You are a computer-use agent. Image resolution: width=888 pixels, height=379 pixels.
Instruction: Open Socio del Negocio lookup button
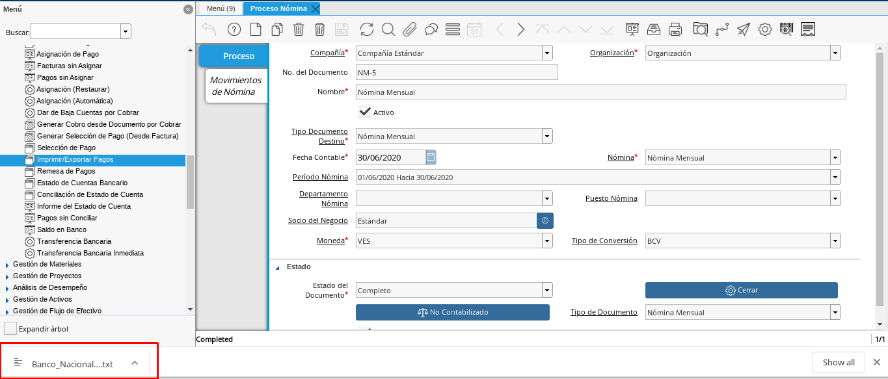coord(545,221)
